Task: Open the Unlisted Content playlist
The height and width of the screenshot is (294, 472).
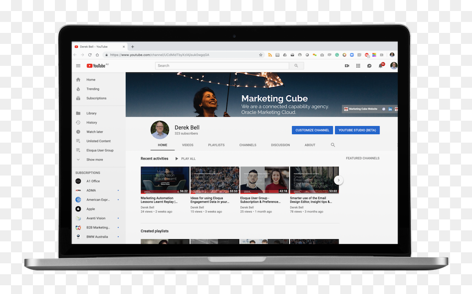Action: click(x=99, y=141)
